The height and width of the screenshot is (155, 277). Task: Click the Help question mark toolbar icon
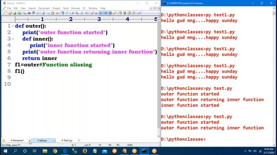[x=139, y=13]
